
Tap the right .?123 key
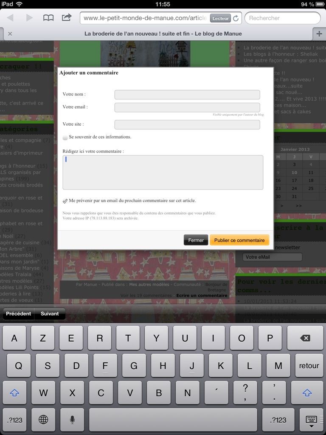pyautogui.click(x=278, y=420)
